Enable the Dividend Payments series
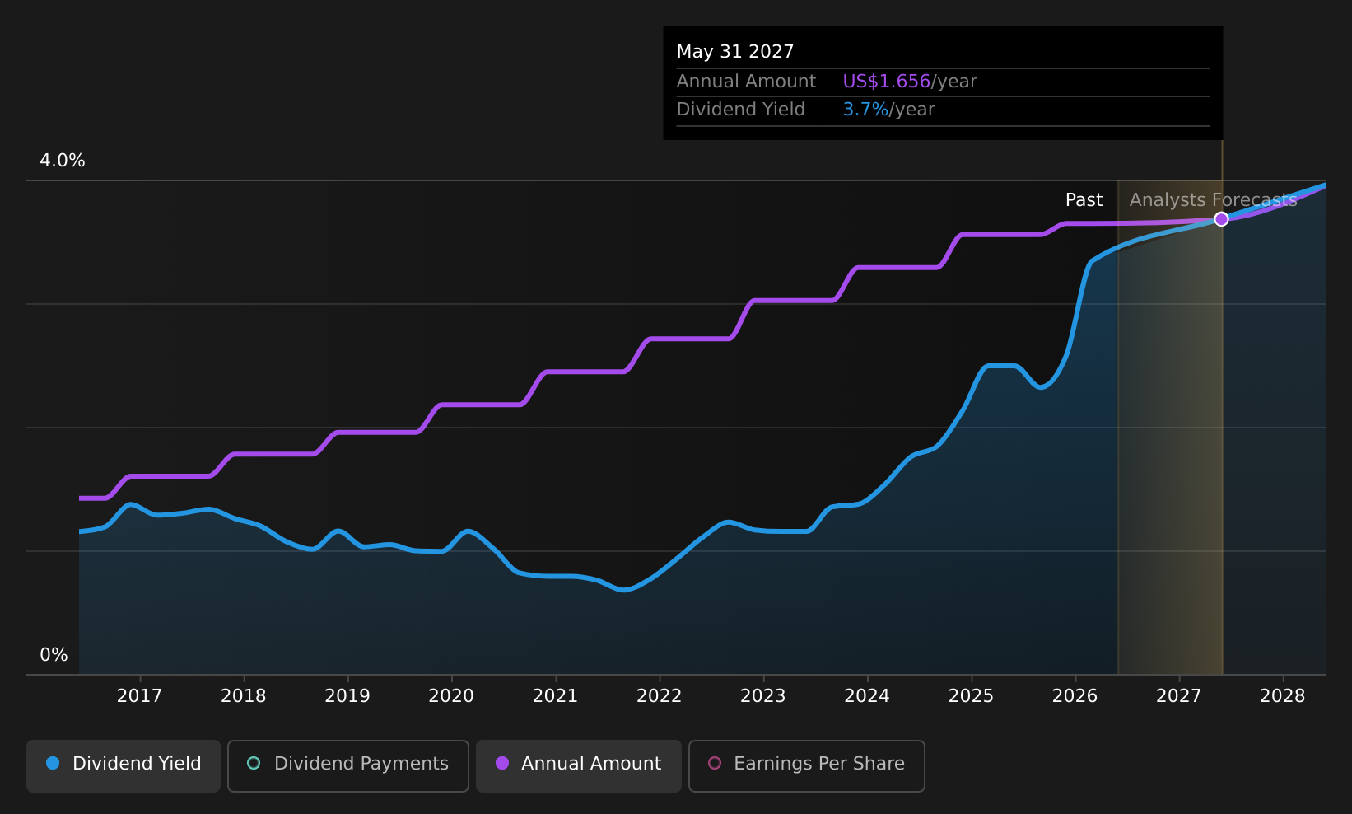This screenshot has width=1352, height=814. [348, 765]
